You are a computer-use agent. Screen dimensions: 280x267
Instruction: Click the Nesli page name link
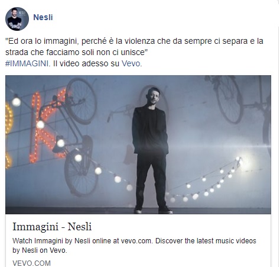43,17
